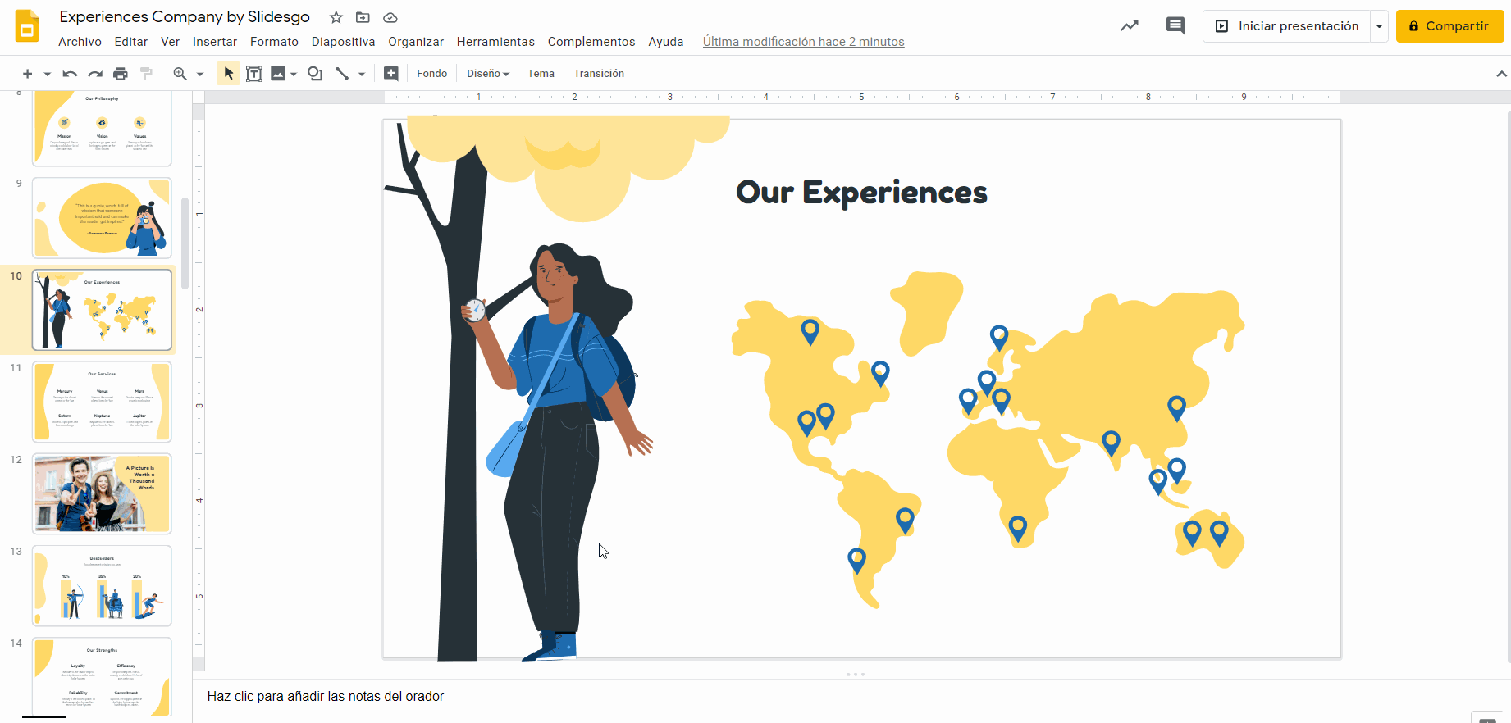Add a comment with the toolbar icon
1511x723 pixels.
click(391, 74)
